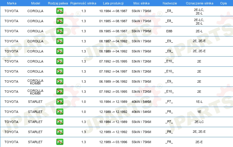Click the fuel icon in the Corolla Kombi 06.1989 row
This screenshot has height=147, width=233.
pyautogui.click(x=60, y=82)
